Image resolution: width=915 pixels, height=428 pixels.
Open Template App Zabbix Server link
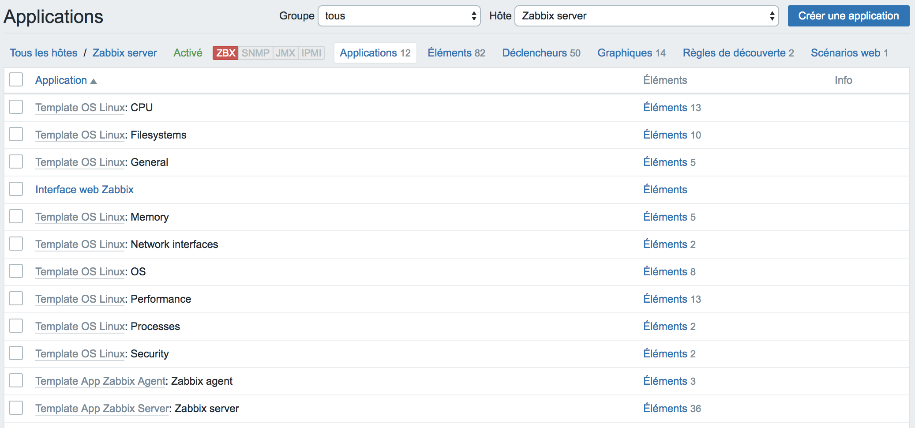click(x=102, y=409)
